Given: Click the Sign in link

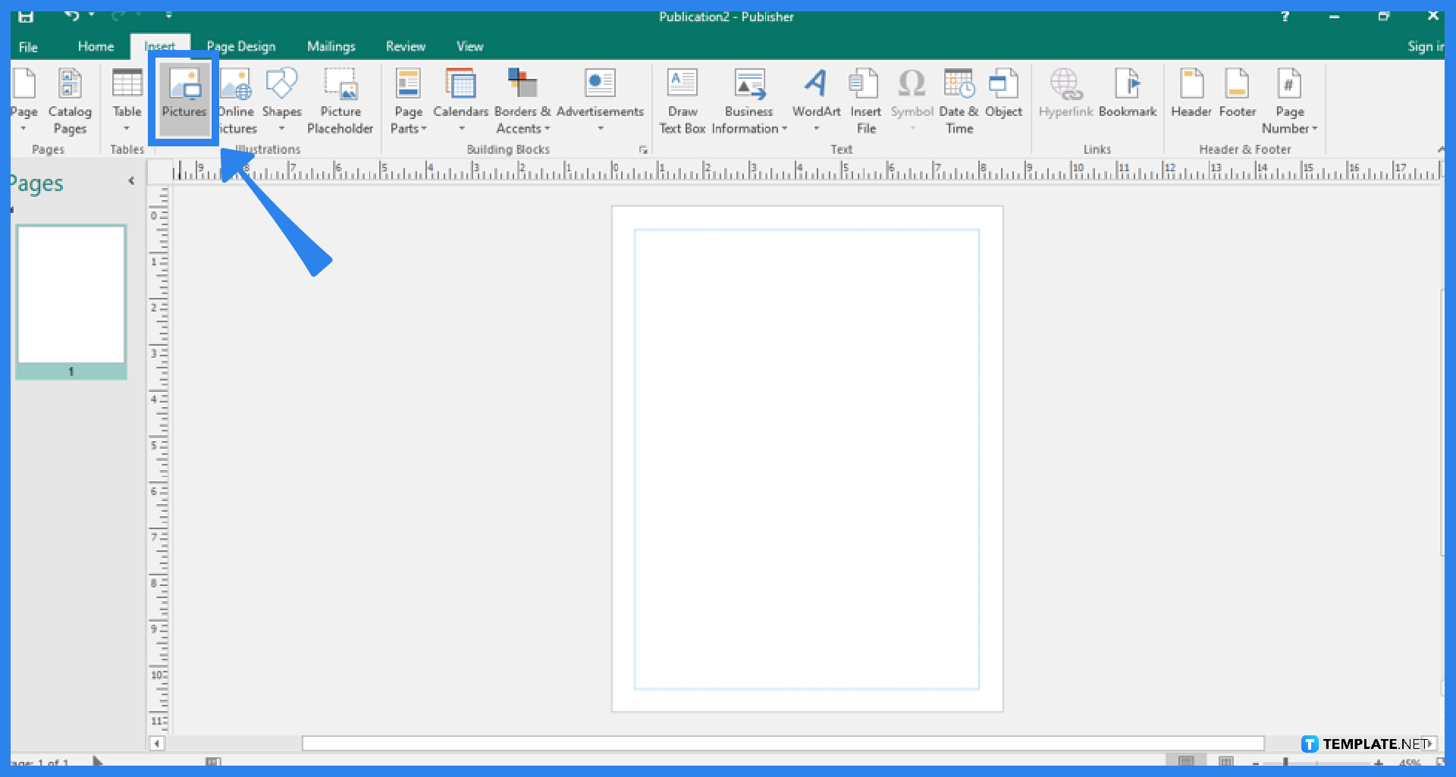Looking at the screenshot, I should pyautogui.click(x=1424, y=46).
